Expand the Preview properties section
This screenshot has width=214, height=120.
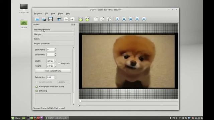(54, 30)
